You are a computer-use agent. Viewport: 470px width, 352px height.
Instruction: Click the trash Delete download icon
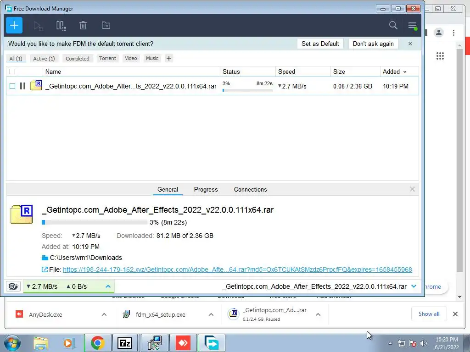(x=83, y=26)
